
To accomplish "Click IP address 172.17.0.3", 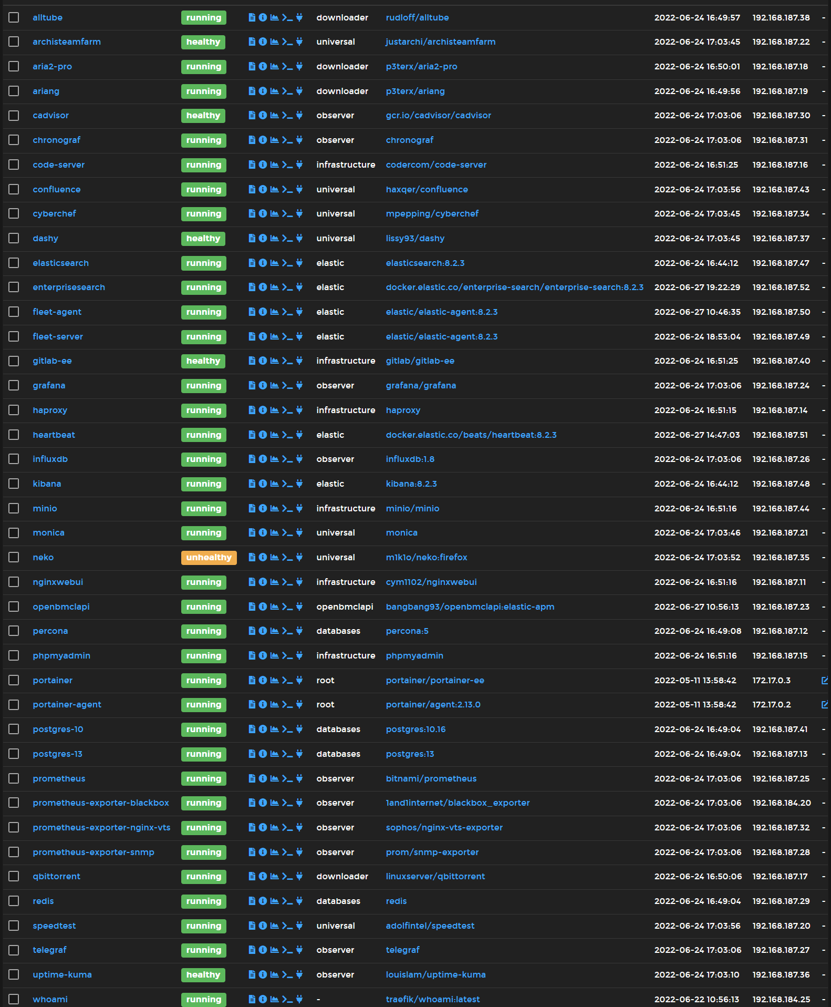I will 771,680.
